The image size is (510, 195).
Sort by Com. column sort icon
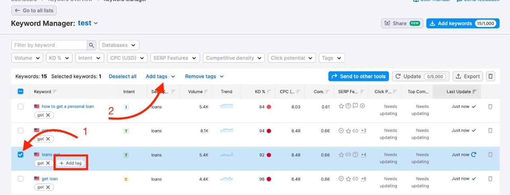(328, 92)
